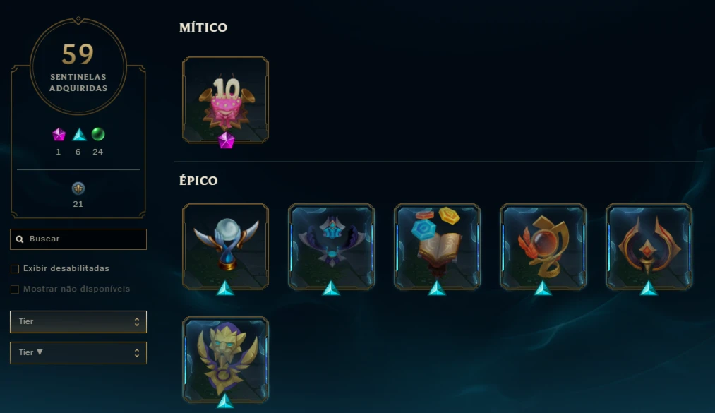Select the red horned crest epic ward
The height and width of the screenshot is (413, 715).
pos(649,246)
